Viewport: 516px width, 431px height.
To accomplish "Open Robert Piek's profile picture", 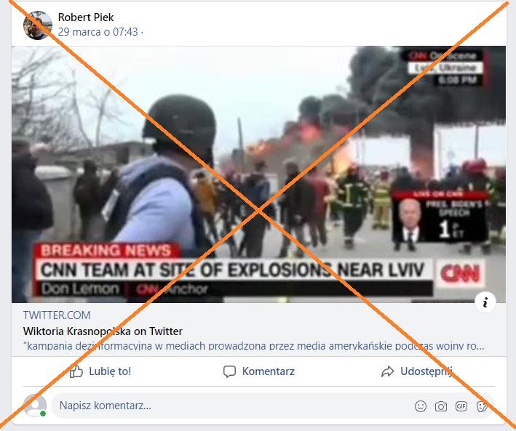I will coord(38,25).
